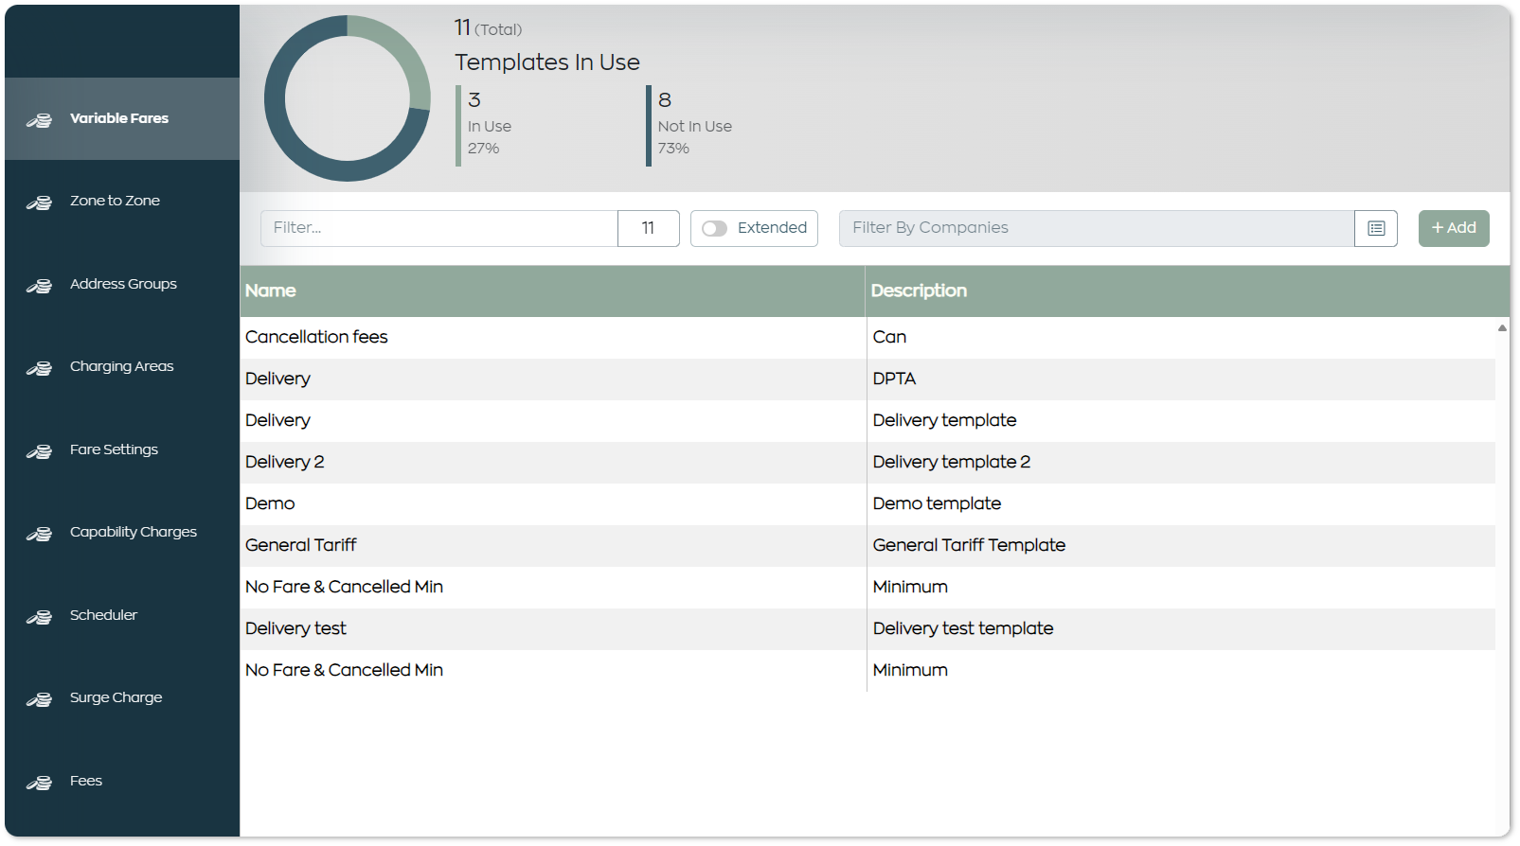Image resolution: width=1520 pixels, height=846 pixels.
Task: Click the Charging Areas coins icon
Action: coord(39,368)
